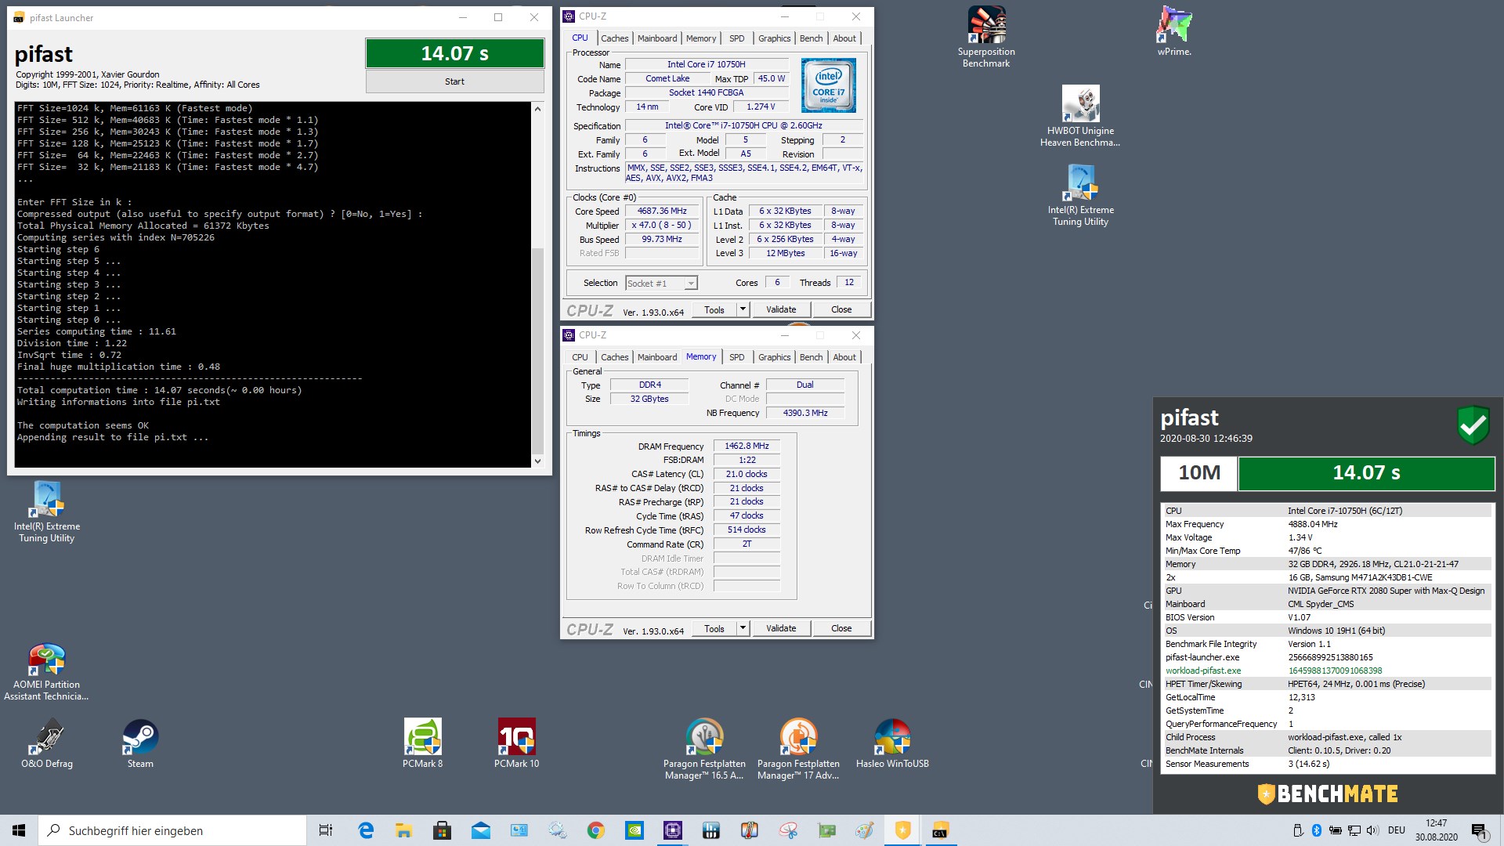
Task: Click the Bluetooth icon in system tray
Action: click(x=1317, y=830)
